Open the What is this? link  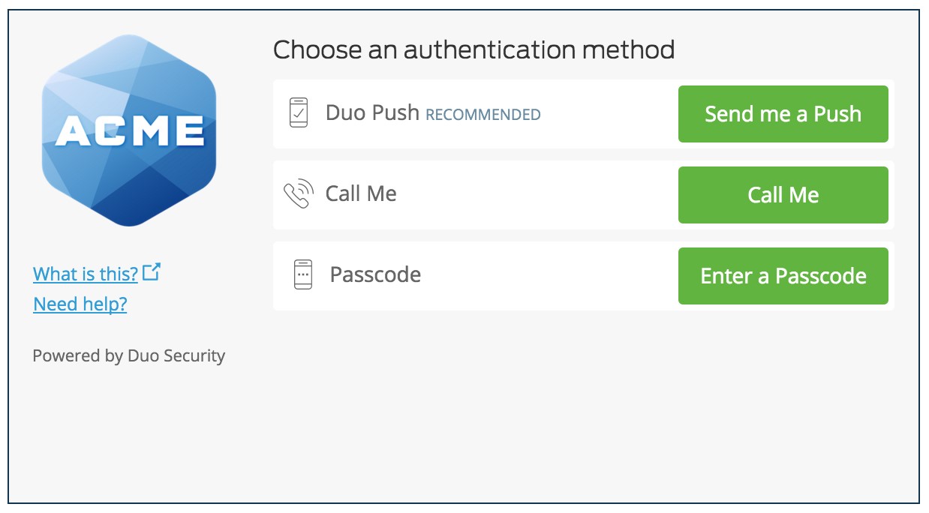click(x=86, y=274)
